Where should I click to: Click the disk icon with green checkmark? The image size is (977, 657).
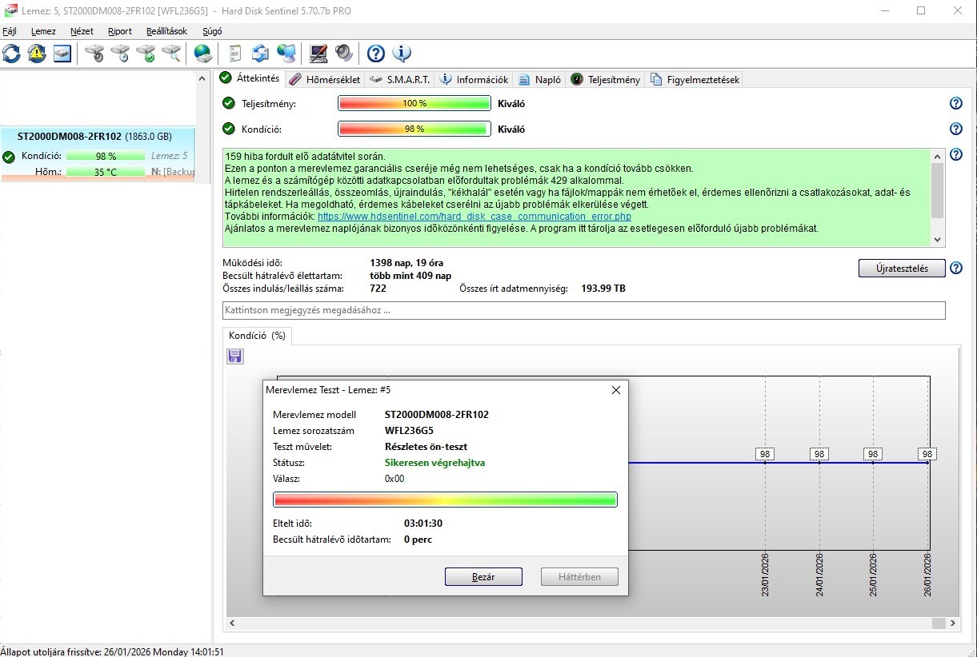(146, 54)
